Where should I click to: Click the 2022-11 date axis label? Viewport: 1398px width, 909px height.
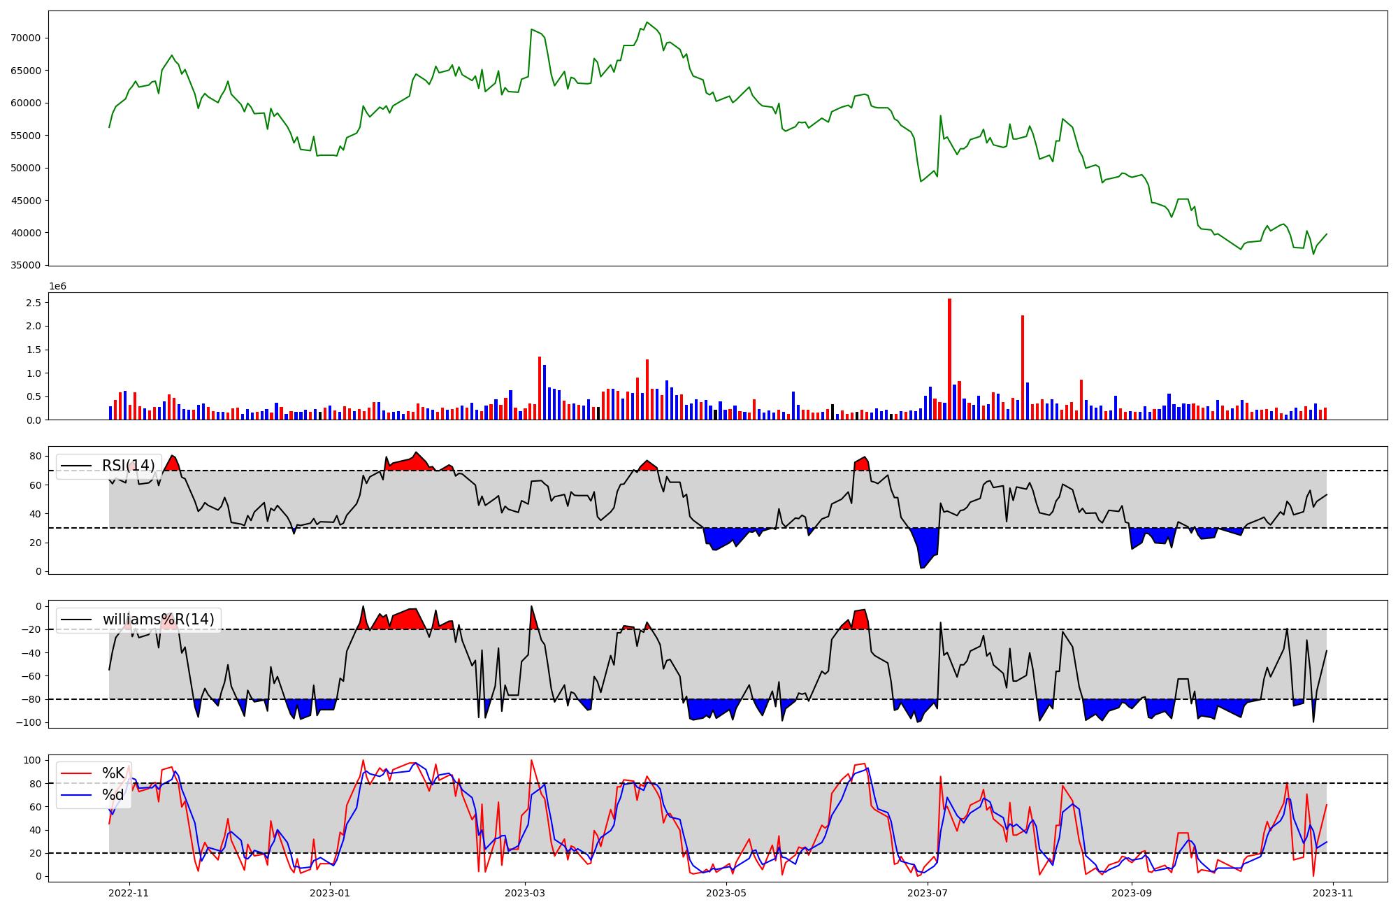point(130,893)
